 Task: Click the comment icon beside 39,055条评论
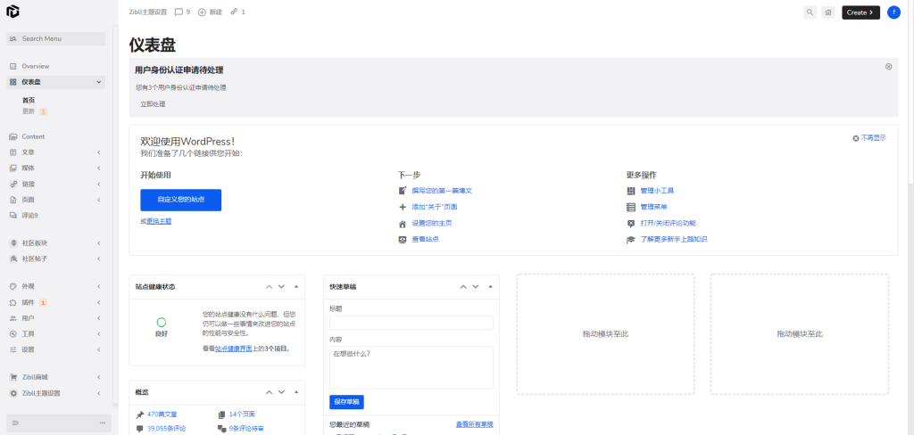click(139, 429)
